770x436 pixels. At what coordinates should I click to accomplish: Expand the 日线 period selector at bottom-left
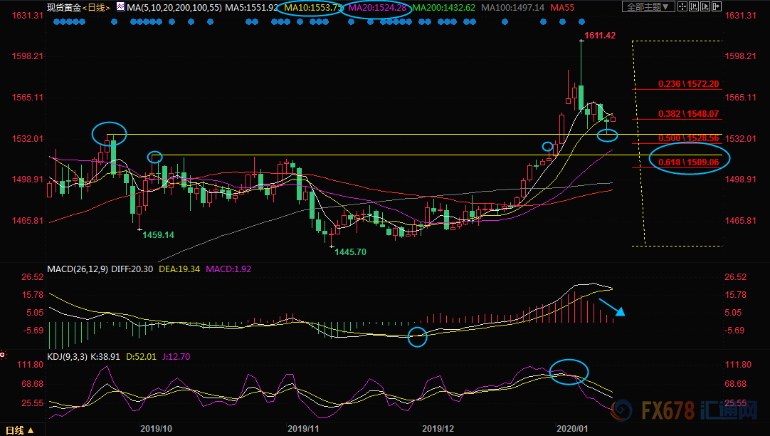click(x=20, y=430)
